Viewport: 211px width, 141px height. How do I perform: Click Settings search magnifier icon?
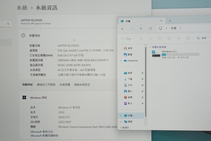click(x=8, y=24)
